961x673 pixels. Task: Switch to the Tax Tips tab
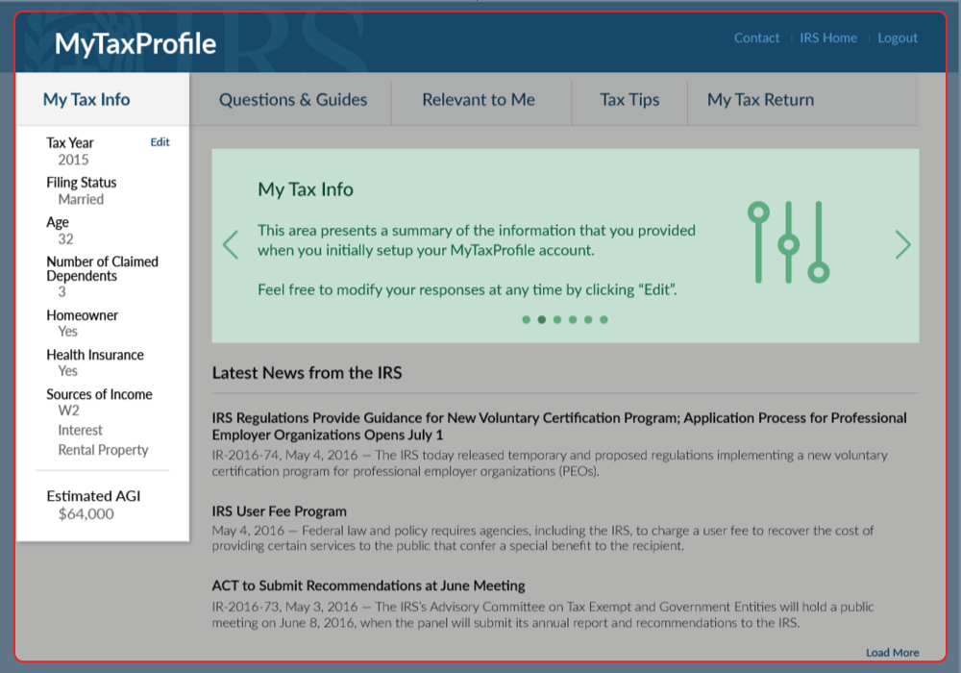point(629,100)
